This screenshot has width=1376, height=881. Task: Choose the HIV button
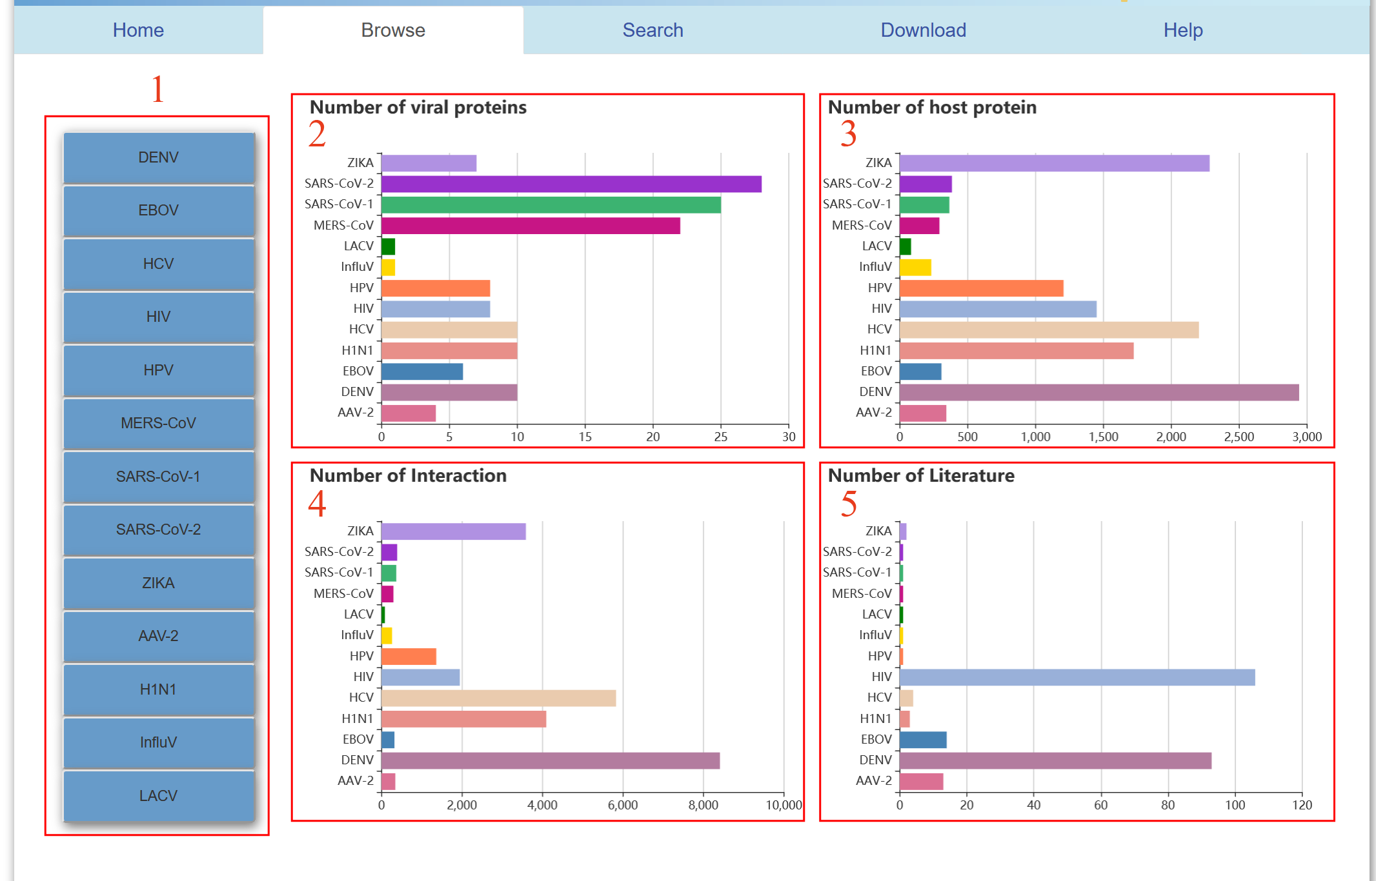pos(159,317)
